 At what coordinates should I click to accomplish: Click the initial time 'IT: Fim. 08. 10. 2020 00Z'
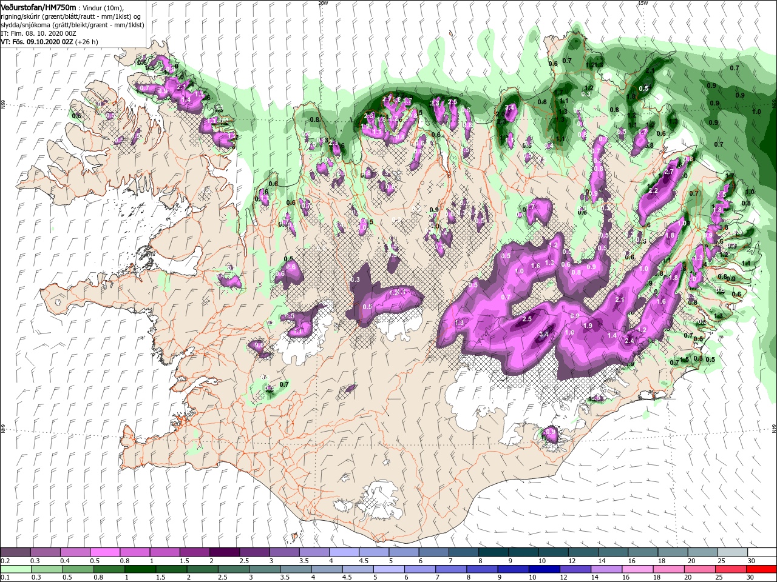(38, 33)
